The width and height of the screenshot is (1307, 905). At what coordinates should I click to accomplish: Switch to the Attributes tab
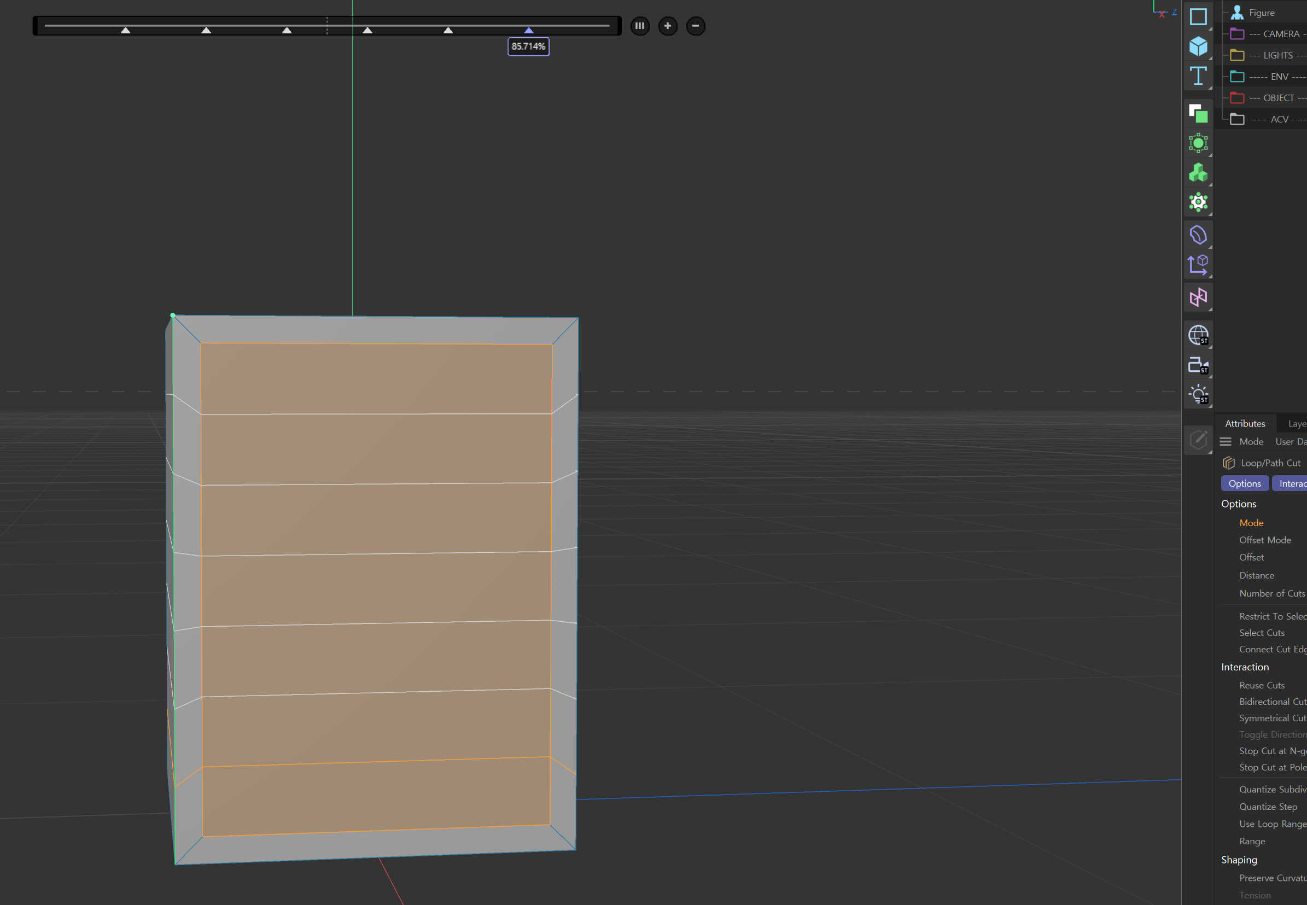click(x=1245, y=424)
